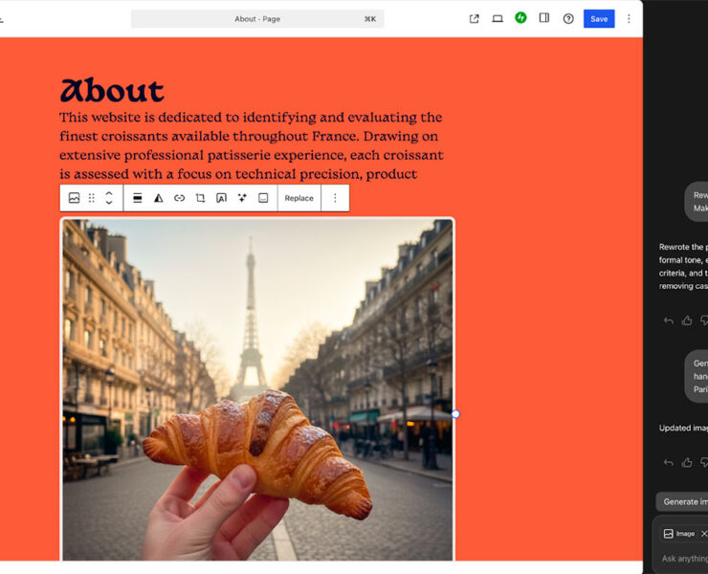Grab the block drag handle dots
Screen dimensions: 708x574
(92, 198)
